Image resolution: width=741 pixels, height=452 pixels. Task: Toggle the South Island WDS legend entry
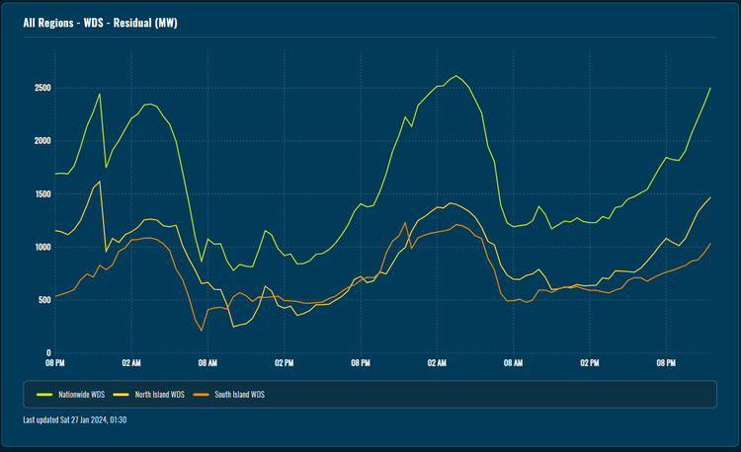(237, 394)
